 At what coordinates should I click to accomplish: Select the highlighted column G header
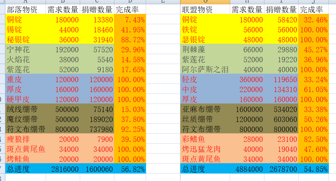coord(205,2)
